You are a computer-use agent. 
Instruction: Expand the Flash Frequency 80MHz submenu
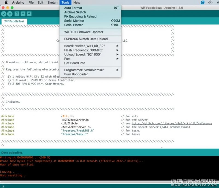pos(90,50)
